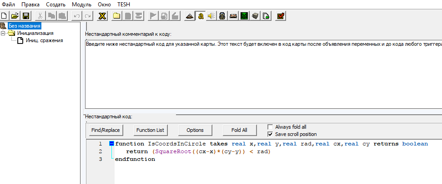Click the Copy toolbar icon

tap(51, 16)
